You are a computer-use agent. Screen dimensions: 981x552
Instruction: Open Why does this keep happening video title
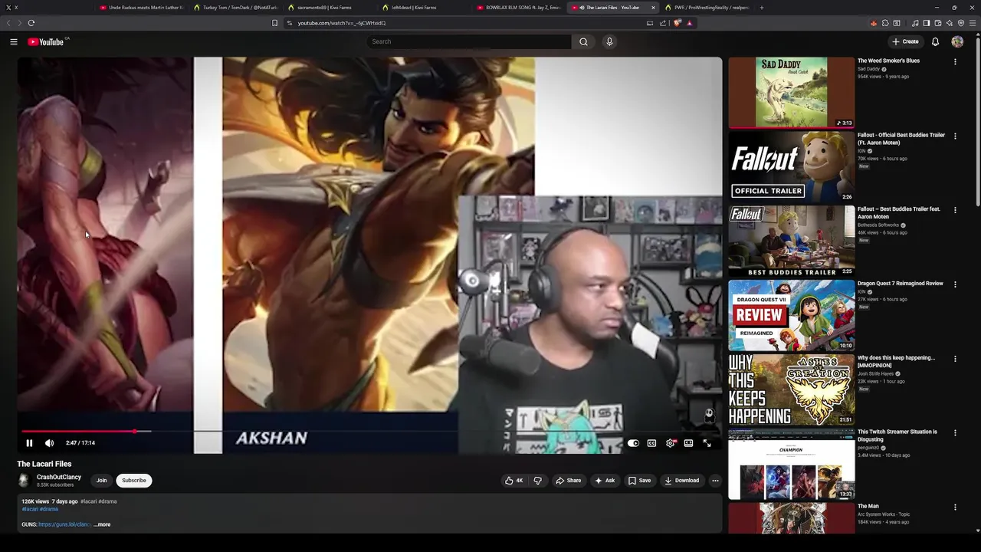[x=896, y=361]
